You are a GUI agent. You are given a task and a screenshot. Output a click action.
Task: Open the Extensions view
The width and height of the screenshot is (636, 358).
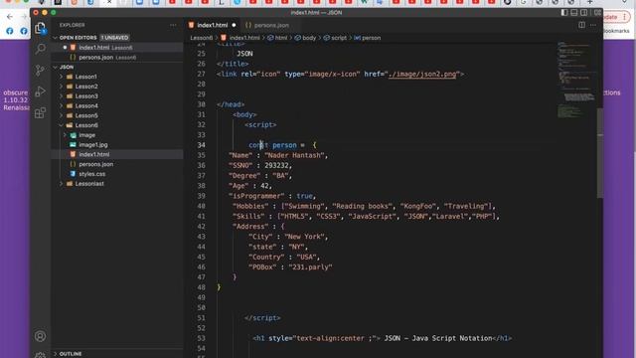point(40,112)
